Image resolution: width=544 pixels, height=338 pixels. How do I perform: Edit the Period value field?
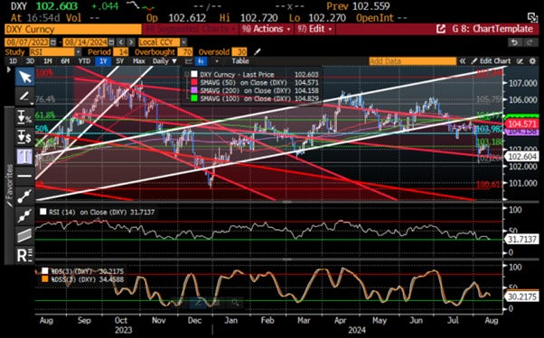121,52
